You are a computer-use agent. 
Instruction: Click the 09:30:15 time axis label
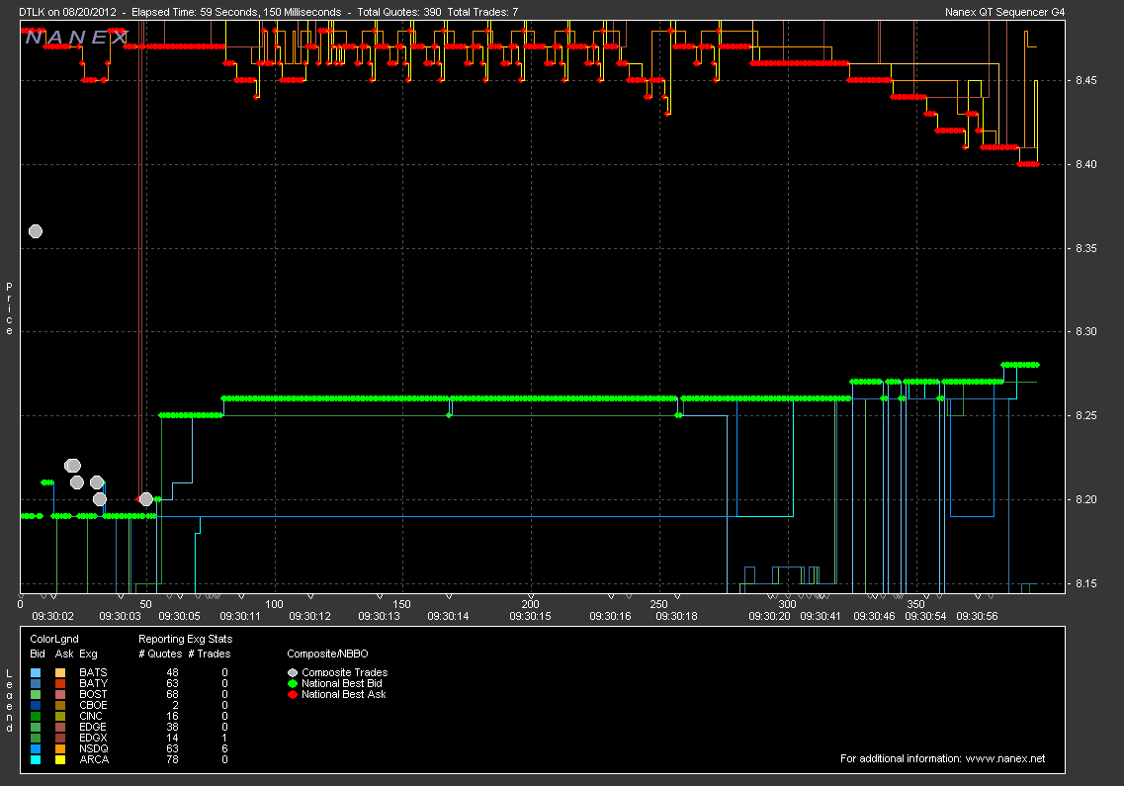click(x=531, y=616)
